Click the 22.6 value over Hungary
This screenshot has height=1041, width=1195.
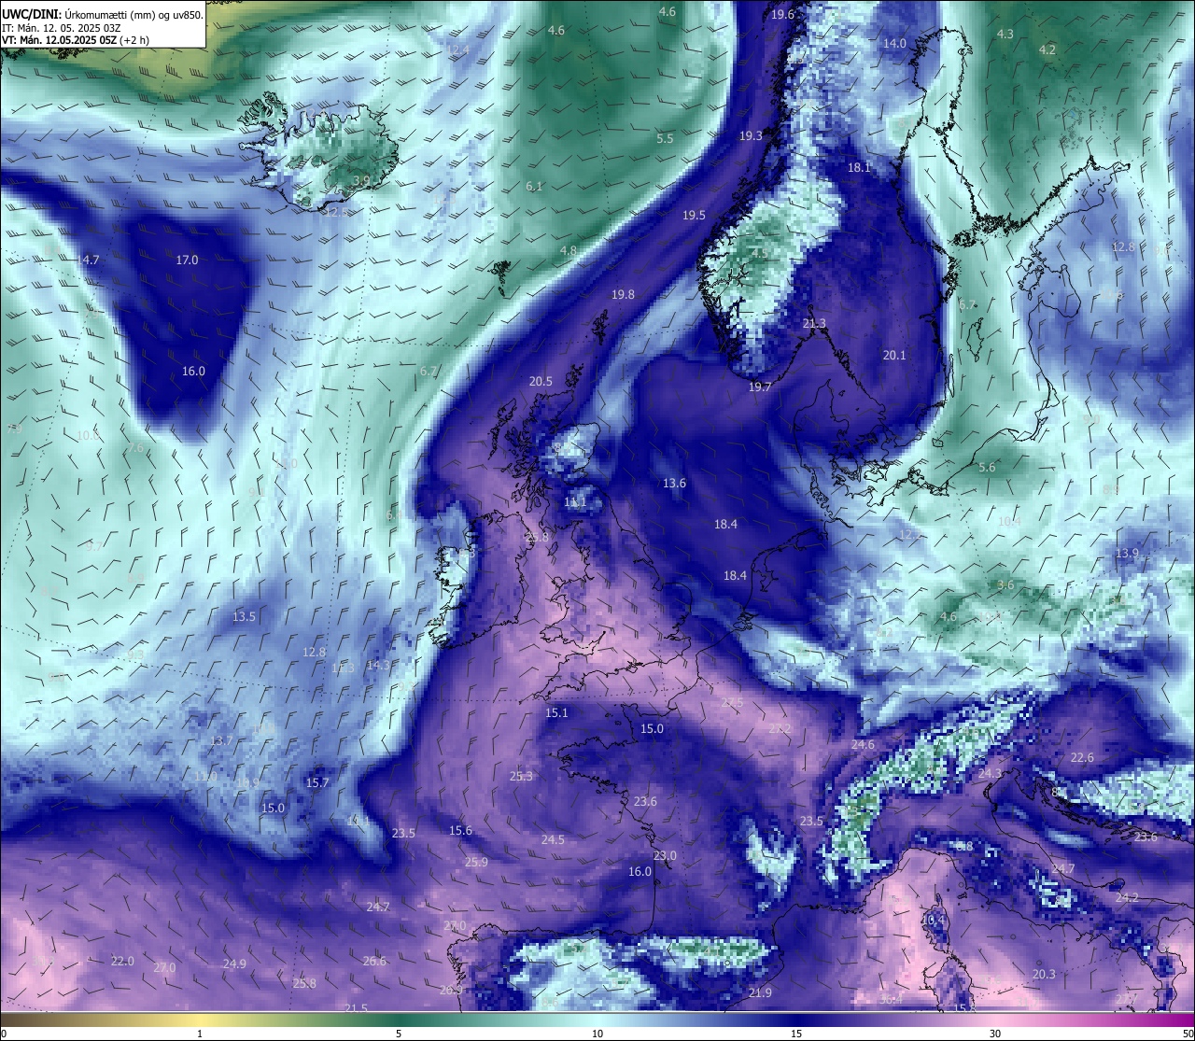point(1082,757)
